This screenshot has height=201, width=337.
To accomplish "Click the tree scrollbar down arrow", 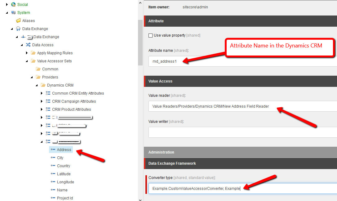I will [140, 199].
